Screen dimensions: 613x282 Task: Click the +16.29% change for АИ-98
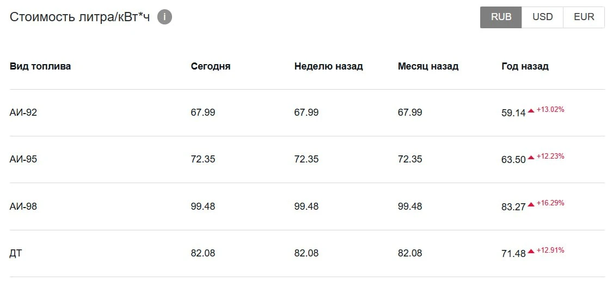point(550,203)
